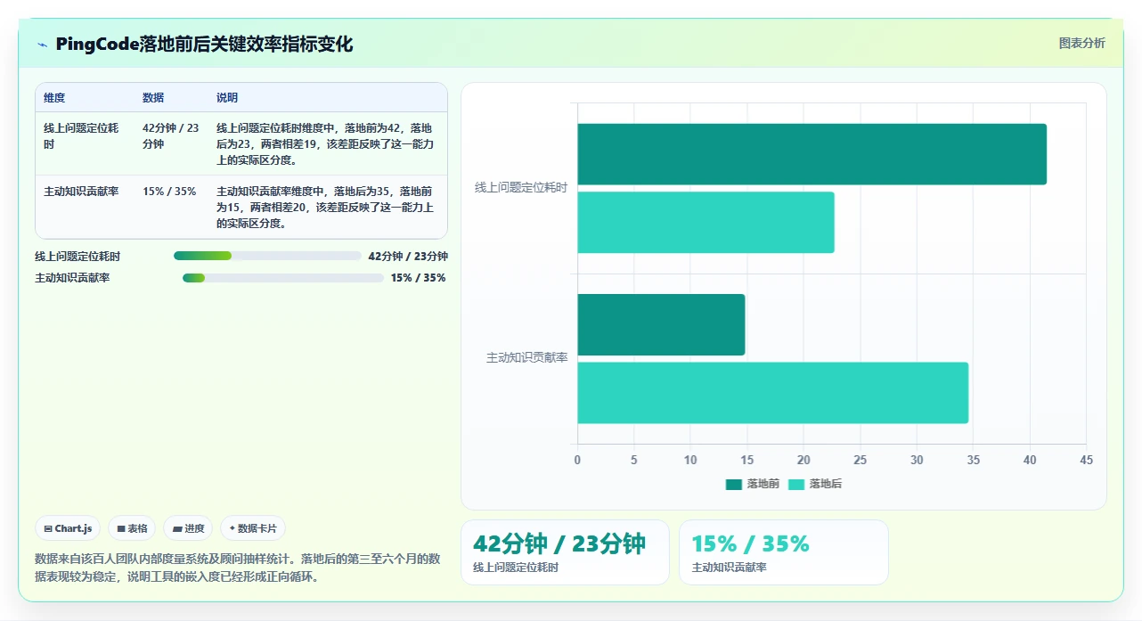The height and width of the screenshot is (621, 1142).
Task: Open the 图表分析 link at top right
Action: [x=1081, y=43]
